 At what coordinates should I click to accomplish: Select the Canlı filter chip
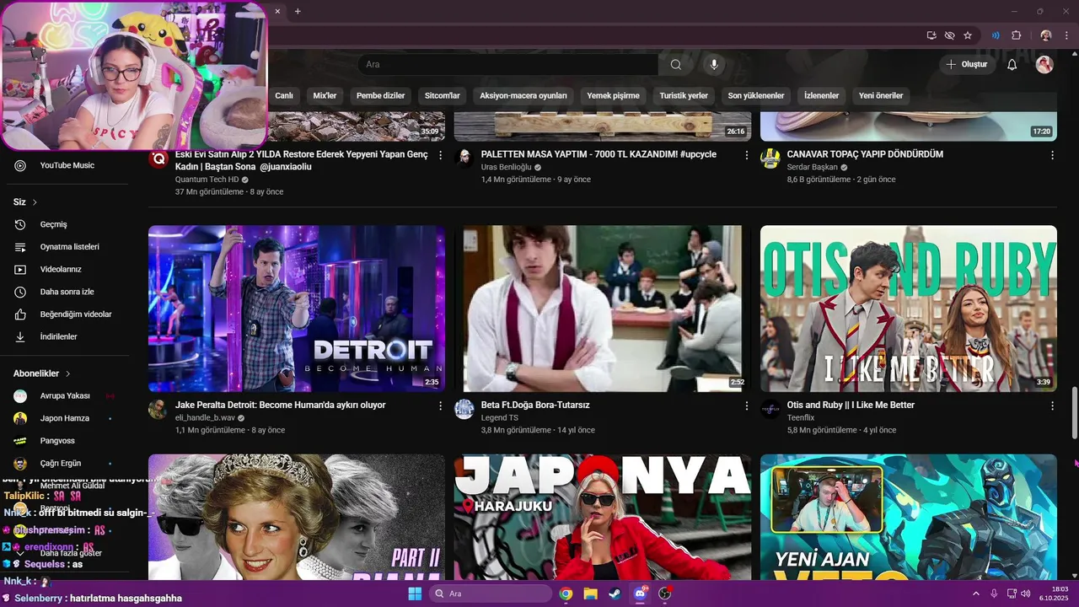tap(284, 95)
